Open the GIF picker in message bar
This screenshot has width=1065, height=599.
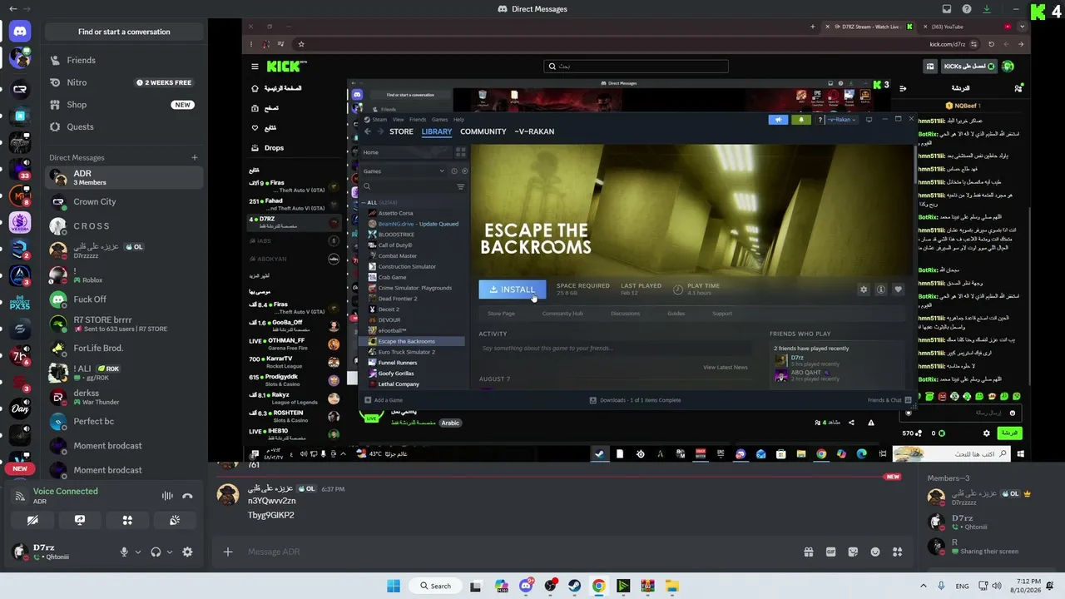[x=830, y=552]
